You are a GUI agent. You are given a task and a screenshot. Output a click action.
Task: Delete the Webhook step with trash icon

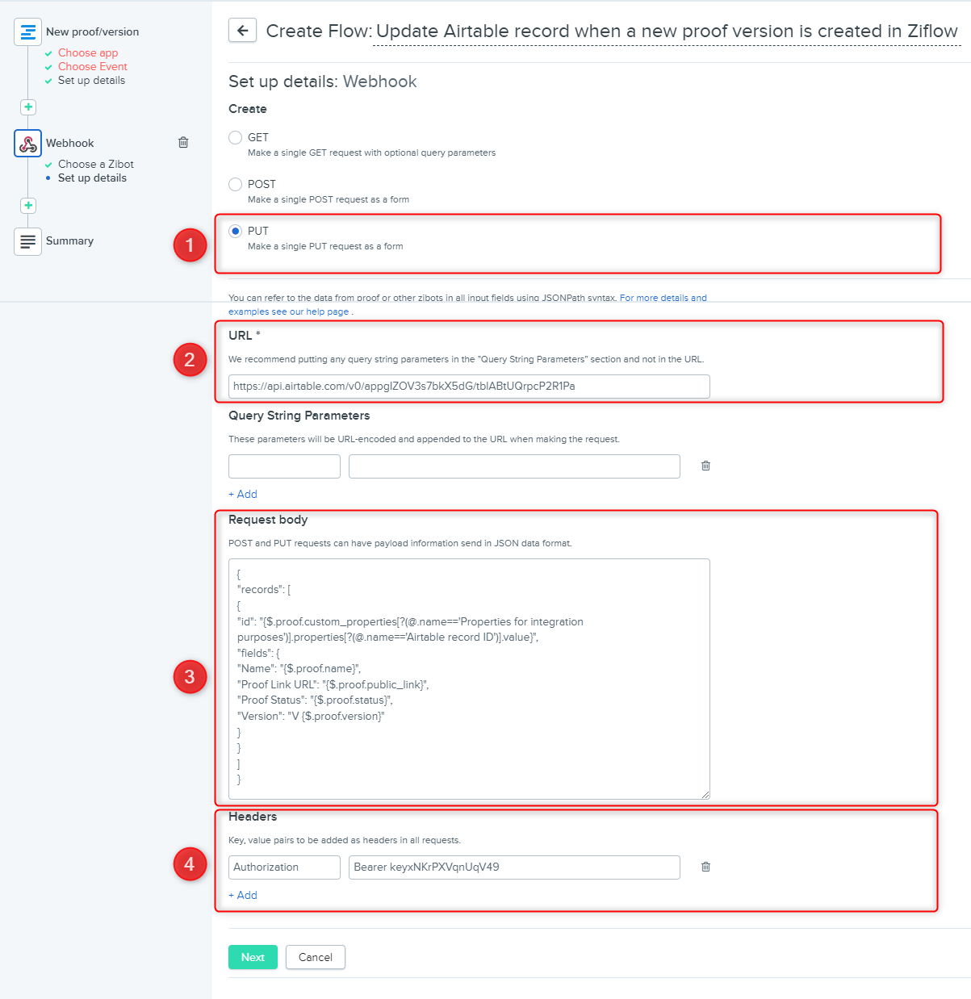183,142
